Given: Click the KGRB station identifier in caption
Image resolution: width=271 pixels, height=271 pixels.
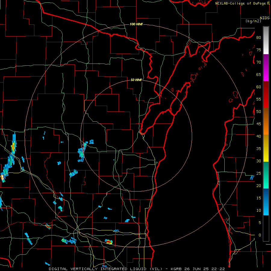Looking at the screenshot, I should pos(176,269).
